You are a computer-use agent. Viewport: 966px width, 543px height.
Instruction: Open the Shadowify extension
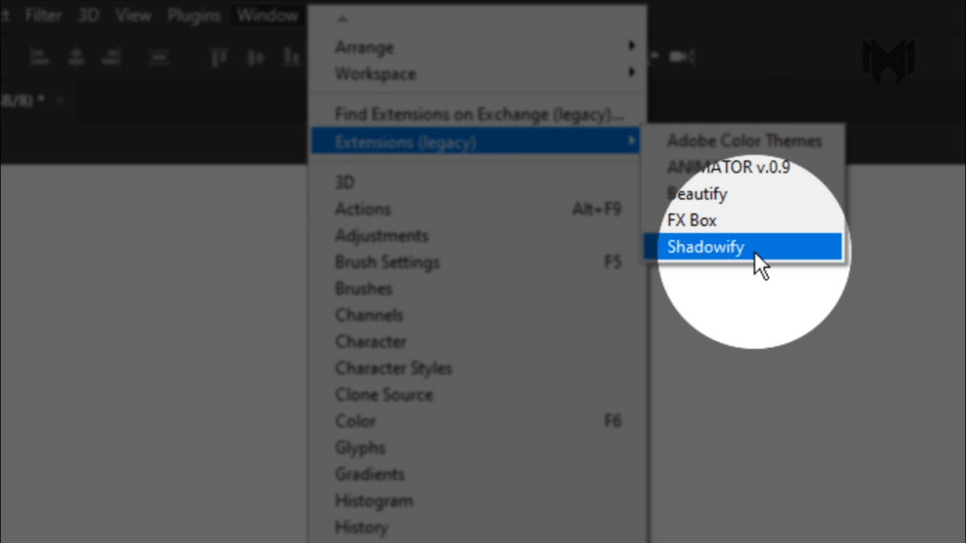pos(743,247)
